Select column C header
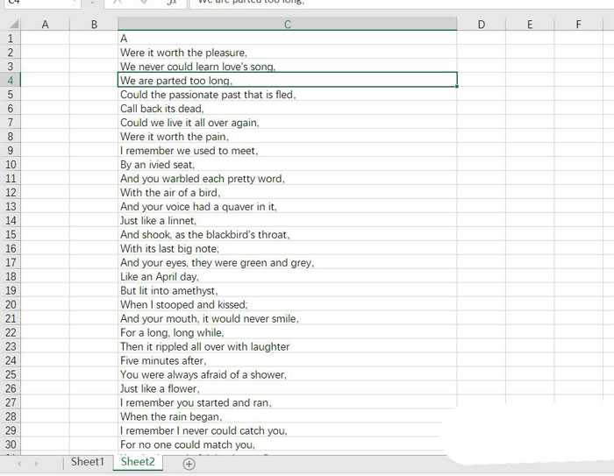Image resolution: width=614 pixels, height=476 pixels. pos(288,25)
